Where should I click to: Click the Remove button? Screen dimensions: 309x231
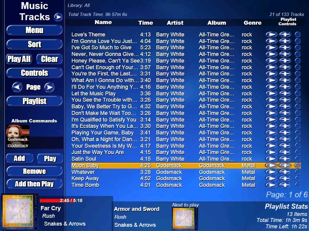34,171
